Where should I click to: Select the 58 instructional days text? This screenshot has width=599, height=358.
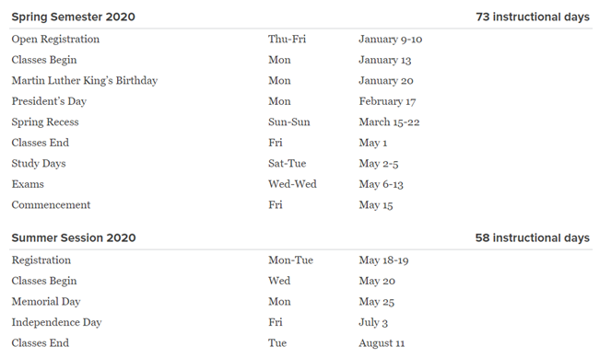(x=532, y=237)
